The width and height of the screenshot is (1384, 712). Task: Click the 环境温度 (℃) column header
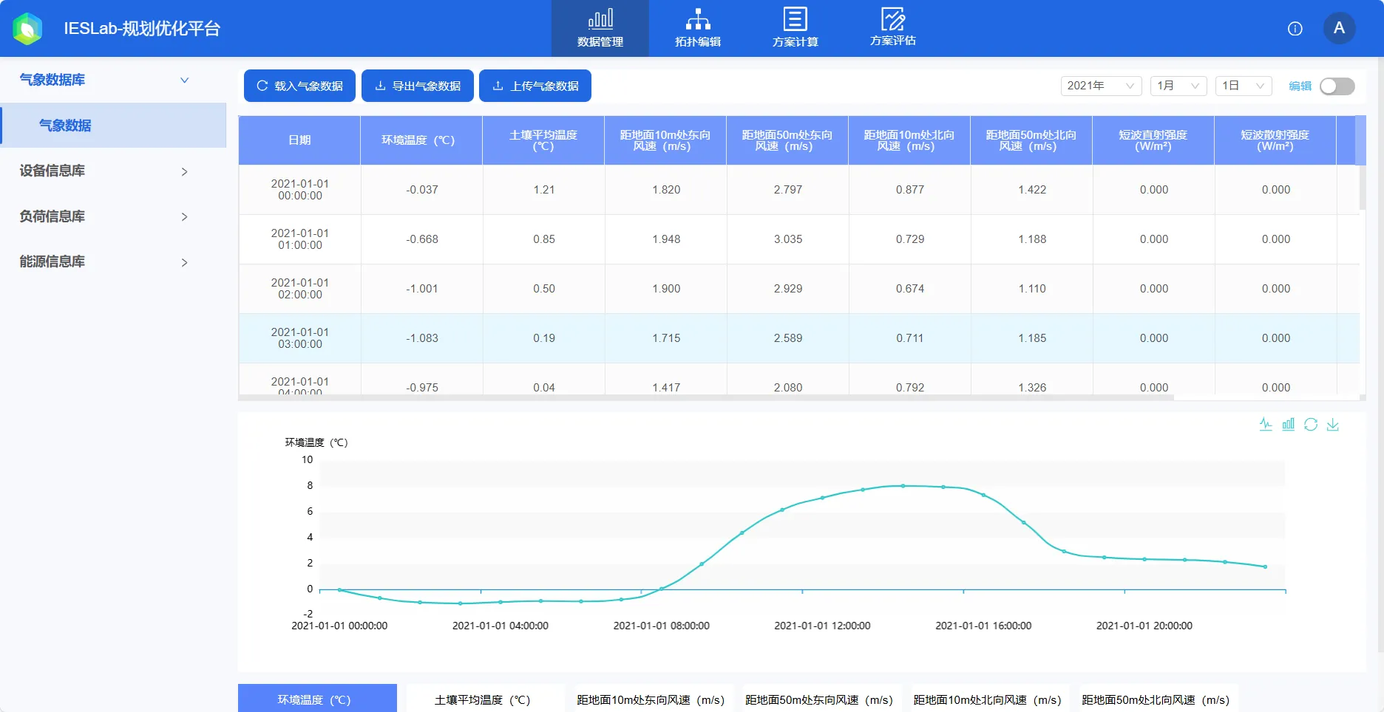[421, 140]
